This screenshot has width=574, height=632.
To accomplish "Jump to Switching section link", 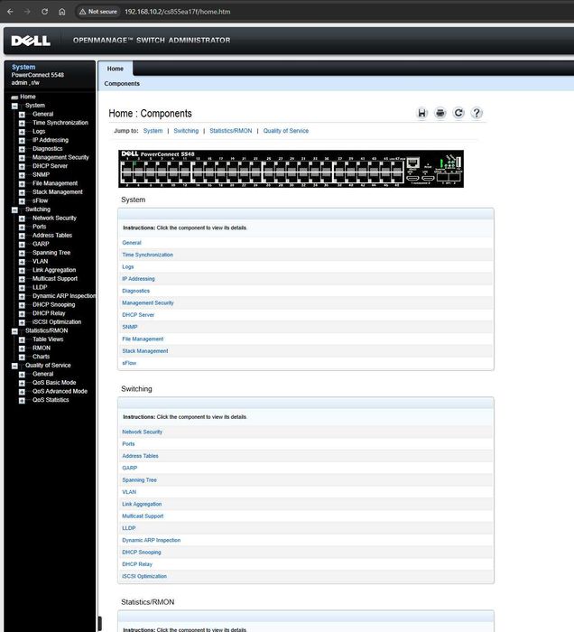I will tap(186, 131).
